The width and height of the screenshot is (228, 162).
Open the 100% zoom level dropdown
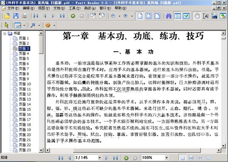point(167,157)
